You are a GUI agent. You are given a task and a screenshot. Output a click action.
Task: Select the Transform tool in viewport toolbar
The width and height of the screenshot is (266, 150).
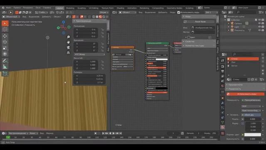click(x=5, y=54)
